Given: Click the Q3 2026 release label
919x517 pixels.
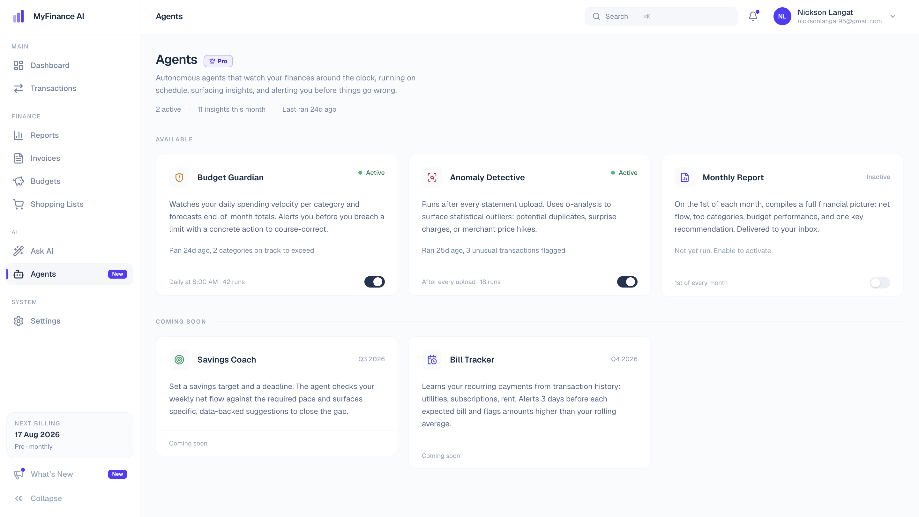Looking at the screenshot, I should [371, 359].
